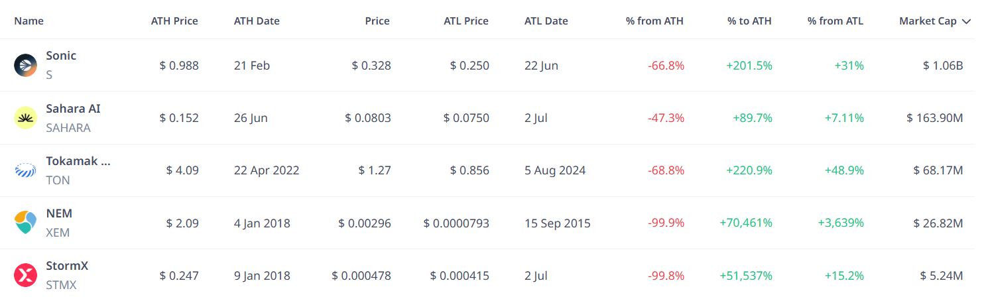Open the Sonic coin name link
Image resolution: width=982 pixels, height=301 pixels.
[x=61, y=56]
